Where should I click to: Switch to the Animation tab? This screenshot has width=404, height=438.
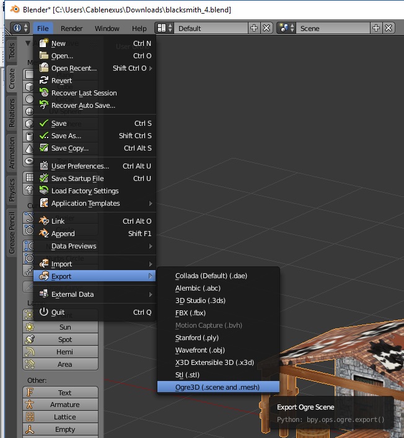pos(12,152)
